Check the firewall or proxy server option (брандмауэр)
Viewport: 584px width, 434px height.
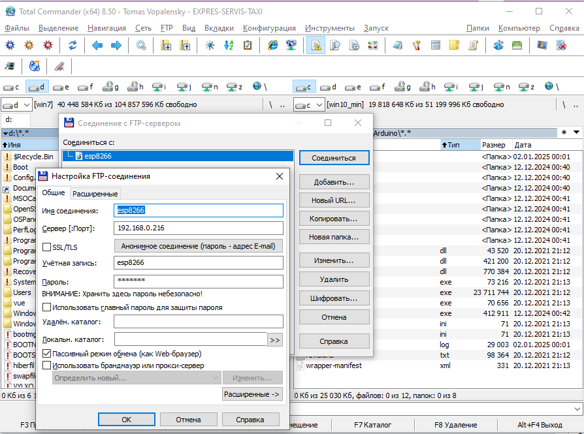tap(46, 365)
